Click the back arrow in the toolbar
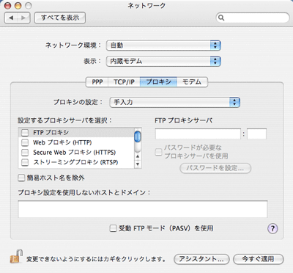The image size is (293, 273). click(11, 18)
